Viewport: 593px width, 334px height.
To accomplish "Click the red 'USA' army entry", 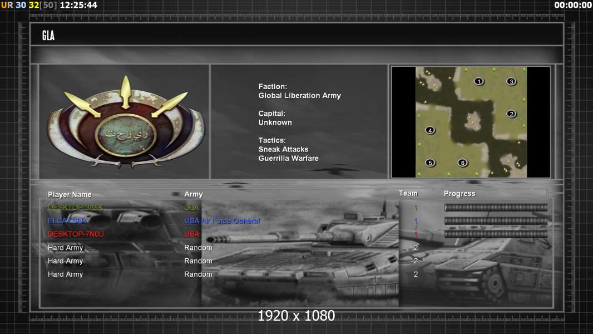I will click(x=192, y=234).
